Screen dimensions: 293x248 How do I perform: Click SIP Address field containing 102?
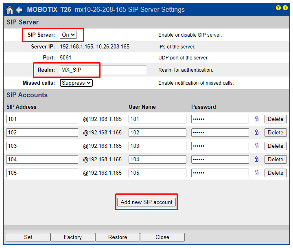click(x=42, y=133)
